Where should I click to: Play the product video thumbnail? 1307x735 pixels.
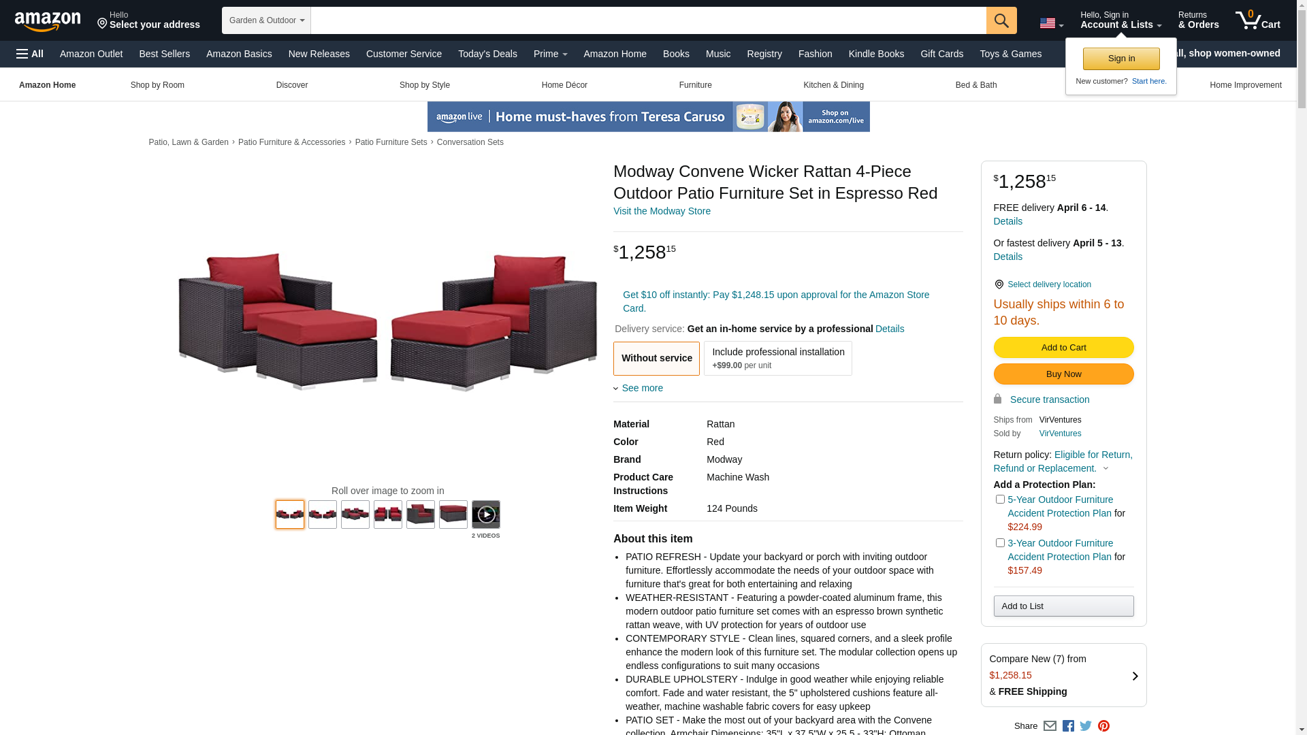click(486, 514)
